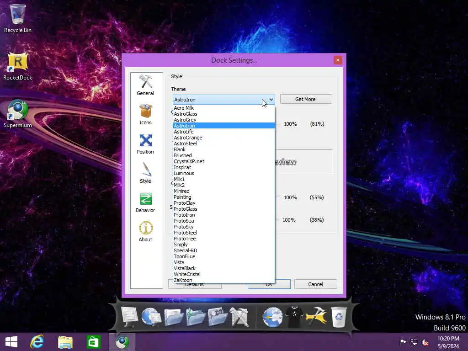
Task: Open the Style settings section
Action: click(x=145, y=173)
